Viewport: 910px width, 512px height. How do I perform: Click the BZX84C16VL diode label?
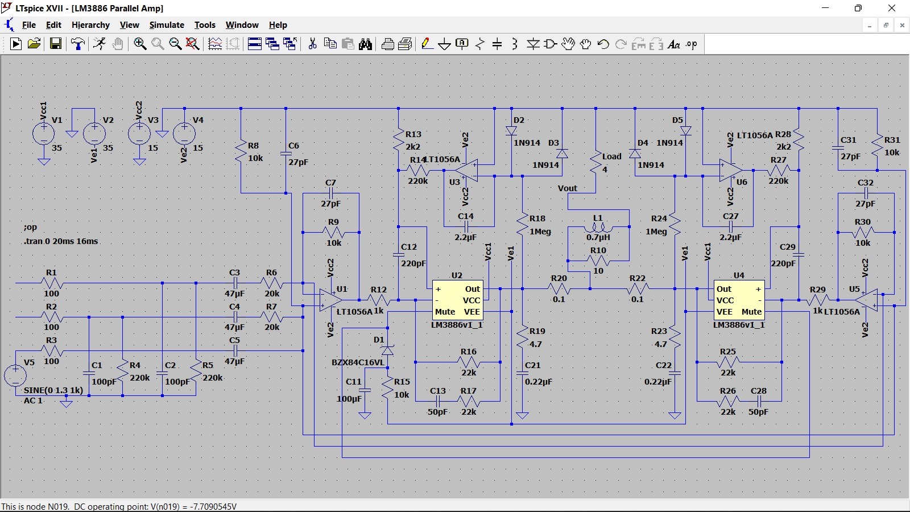(x=358, y=362)
